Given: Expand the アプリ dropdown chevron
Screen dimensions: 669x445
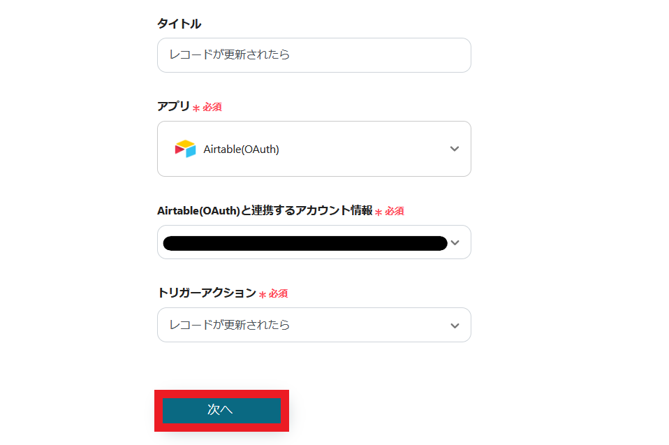Looking at the screenshot, I should [455, 149].
